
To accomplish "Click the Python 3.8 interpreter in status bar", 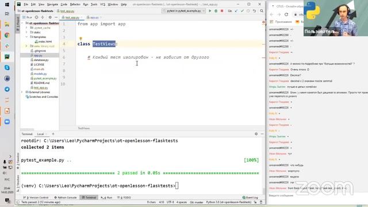I will (x=229, y=202).
